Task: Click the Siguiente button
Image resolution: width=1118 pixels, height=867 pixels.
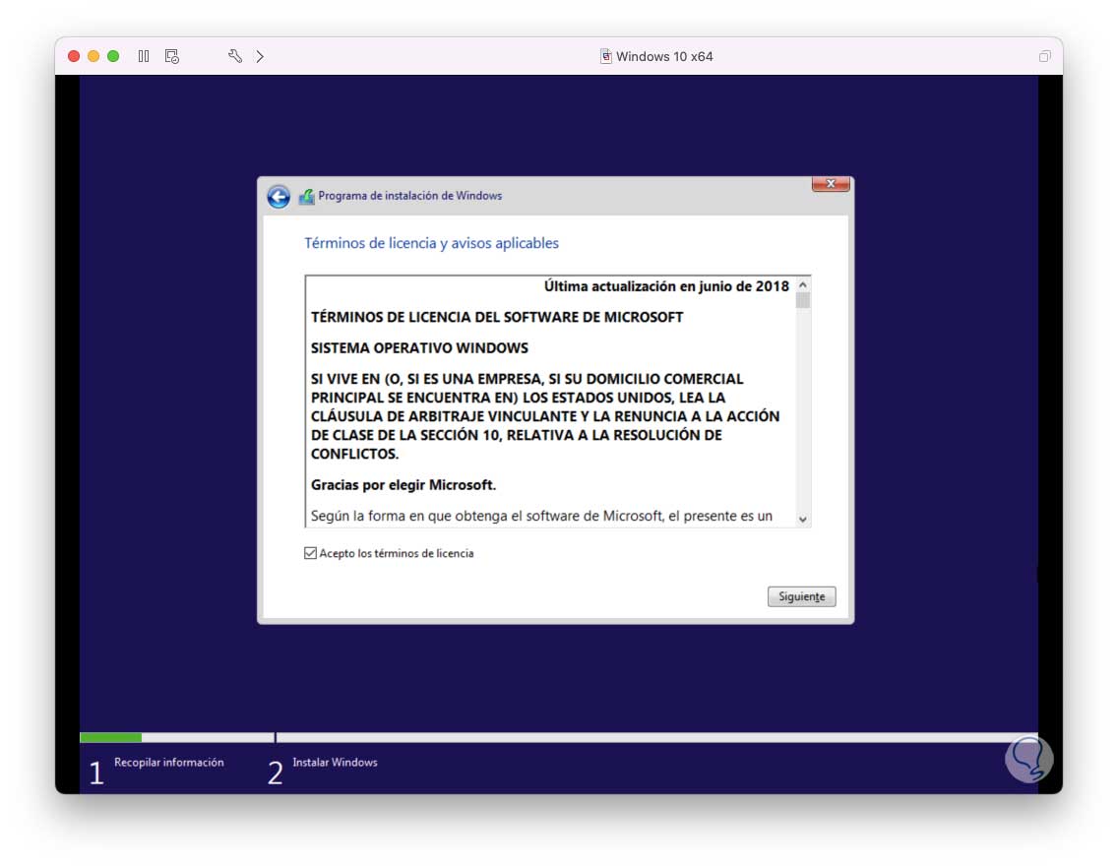Action: click(x=801, y=596)
